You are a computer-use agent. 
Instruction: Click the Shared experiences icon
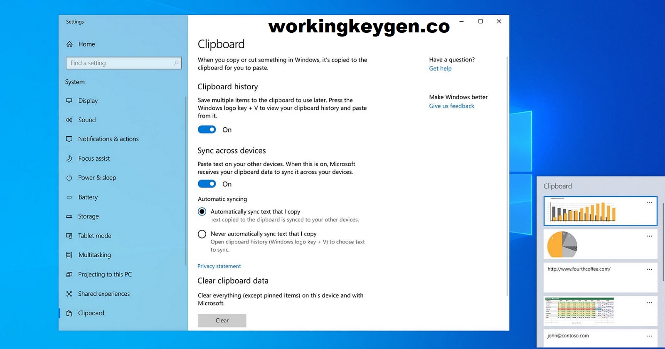69,294
